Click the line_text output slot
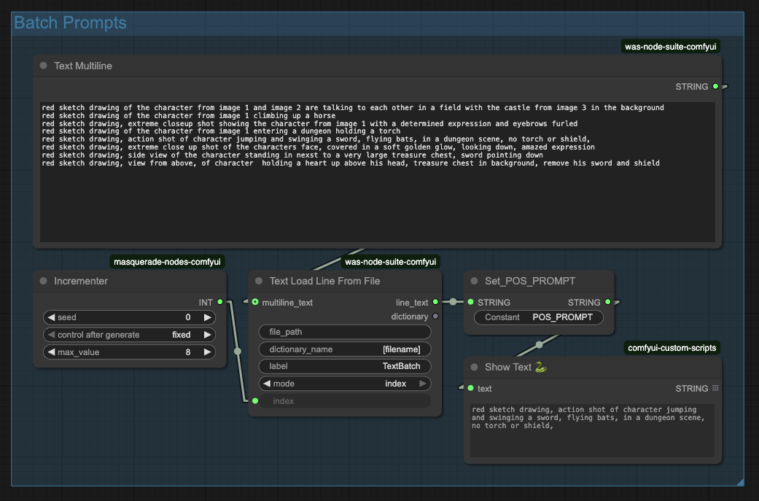 pyautogui.click(x=436, y=300)
